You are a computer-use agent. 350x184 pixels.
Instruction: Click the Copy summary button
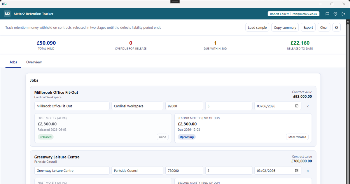click(x=285, y=27)
